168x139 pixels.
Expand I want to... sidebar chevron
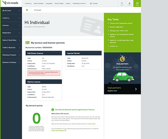[x=19, y=18]
